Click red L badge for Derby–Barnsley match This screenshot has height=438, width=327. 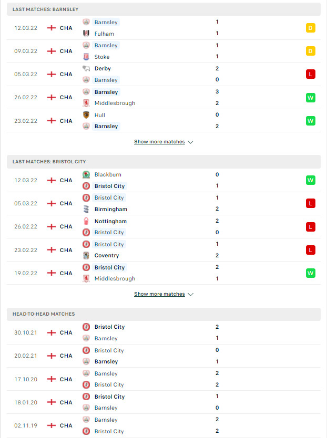coord(311,74)
